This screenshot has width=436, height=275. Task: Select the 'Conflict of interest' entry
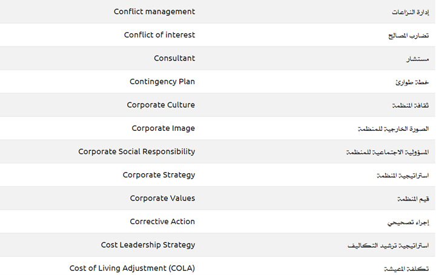(159, 35)
